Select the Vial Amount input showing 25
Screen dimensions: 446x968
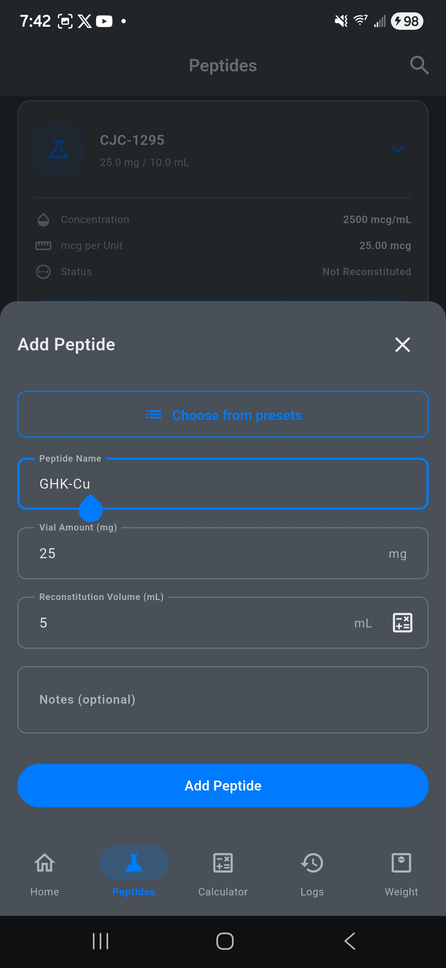pos(223,553)
